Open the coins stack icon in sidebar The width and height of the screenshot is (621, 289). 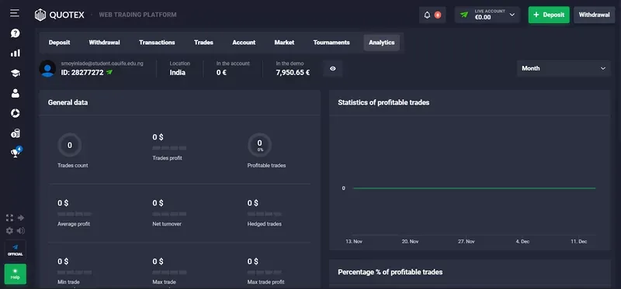[x=15, y=133]
